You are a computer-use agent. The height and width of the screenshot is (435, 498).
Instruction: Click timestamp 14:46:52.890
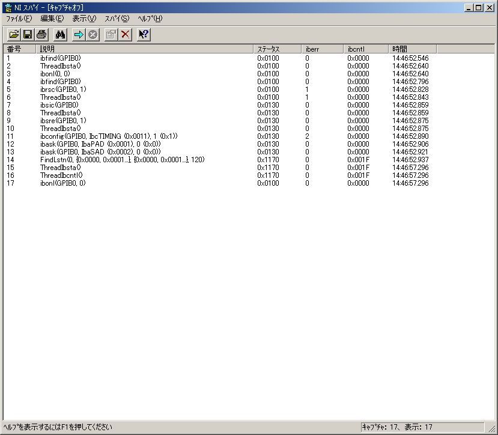tap(410, 136)
